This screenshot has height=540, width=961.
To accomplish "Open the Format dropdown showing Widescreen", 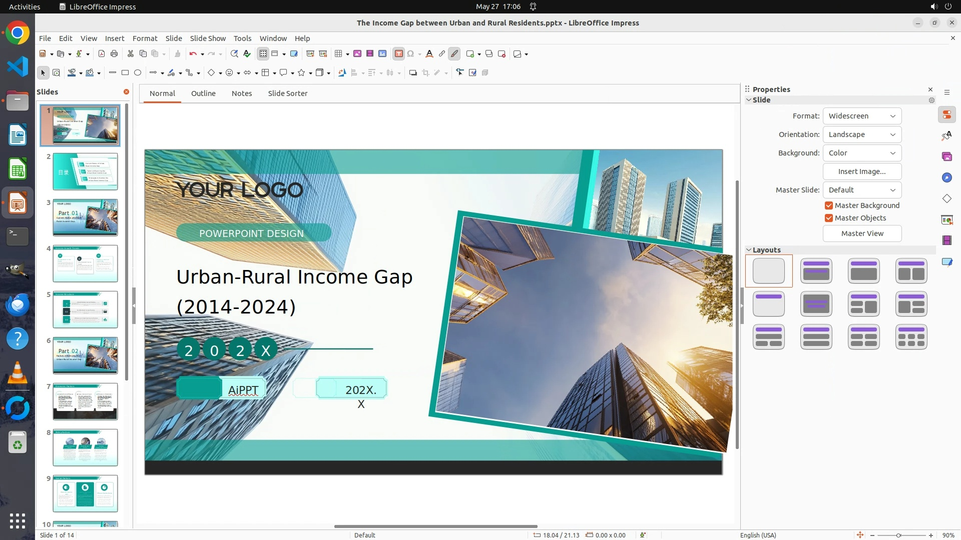I will point(862,116).
